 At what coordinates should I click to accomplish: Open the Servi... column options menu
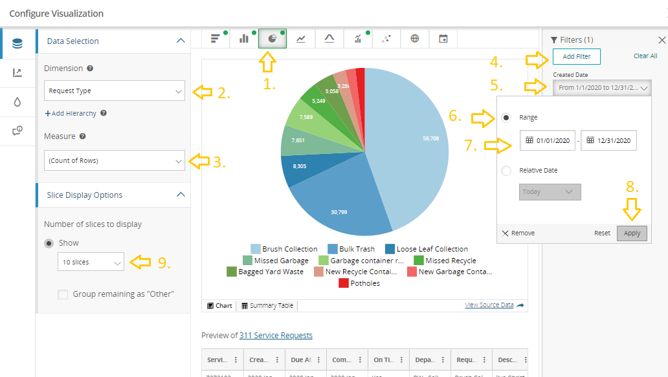click(x=236, y=360)
